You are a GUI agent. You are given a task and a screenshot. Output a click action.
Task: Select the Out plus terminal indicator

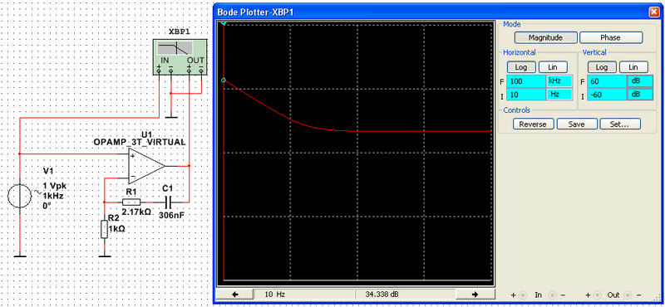pos(597,295)
